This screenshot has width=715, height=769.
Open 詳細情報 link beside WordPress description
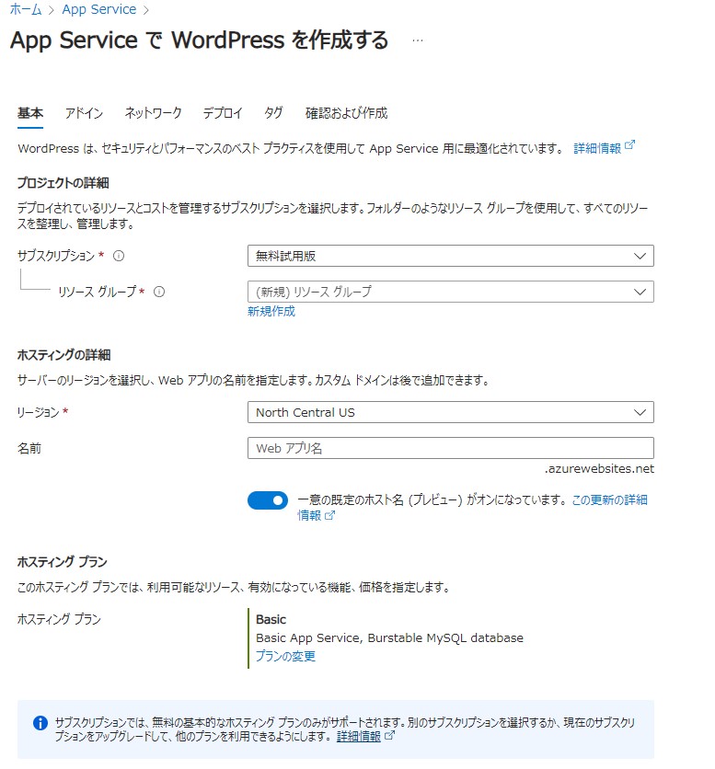pos(604,147)
